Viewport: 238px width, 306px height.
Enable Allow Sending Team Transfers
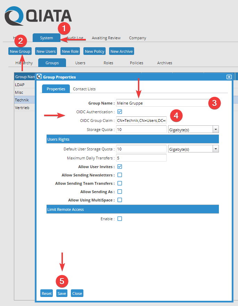click(120, 183)
